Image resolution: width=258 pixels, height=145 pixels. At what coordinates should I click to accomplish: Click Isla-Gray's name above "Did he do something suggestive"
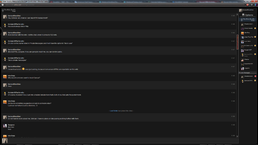coord(11,101)
